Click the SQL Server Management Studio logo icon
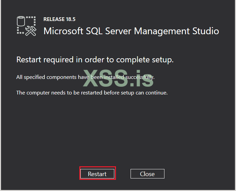The width and height of the screenshot is (236, 191). tap(26, 25)
